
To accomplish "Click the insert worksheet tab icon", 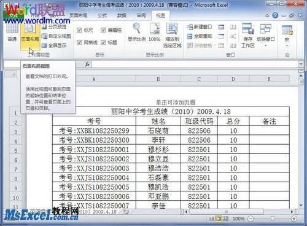I will point(126,212).
